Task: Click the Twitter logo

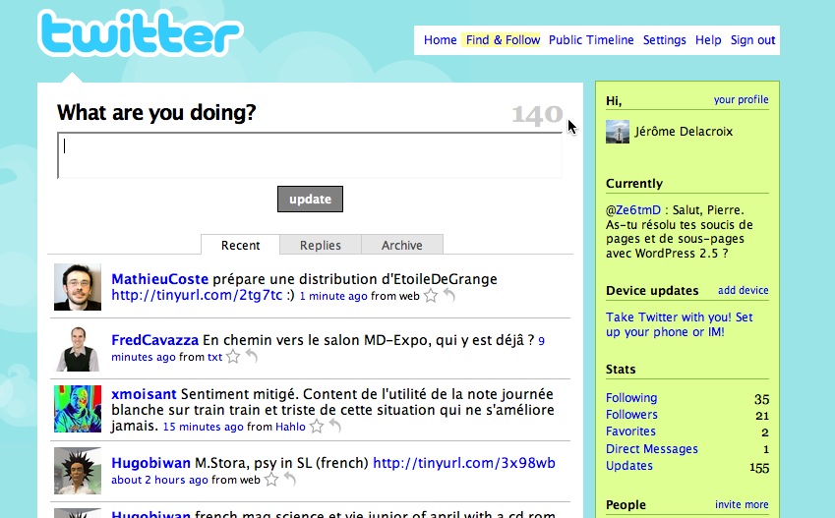Action: click(x=141, y=33)
